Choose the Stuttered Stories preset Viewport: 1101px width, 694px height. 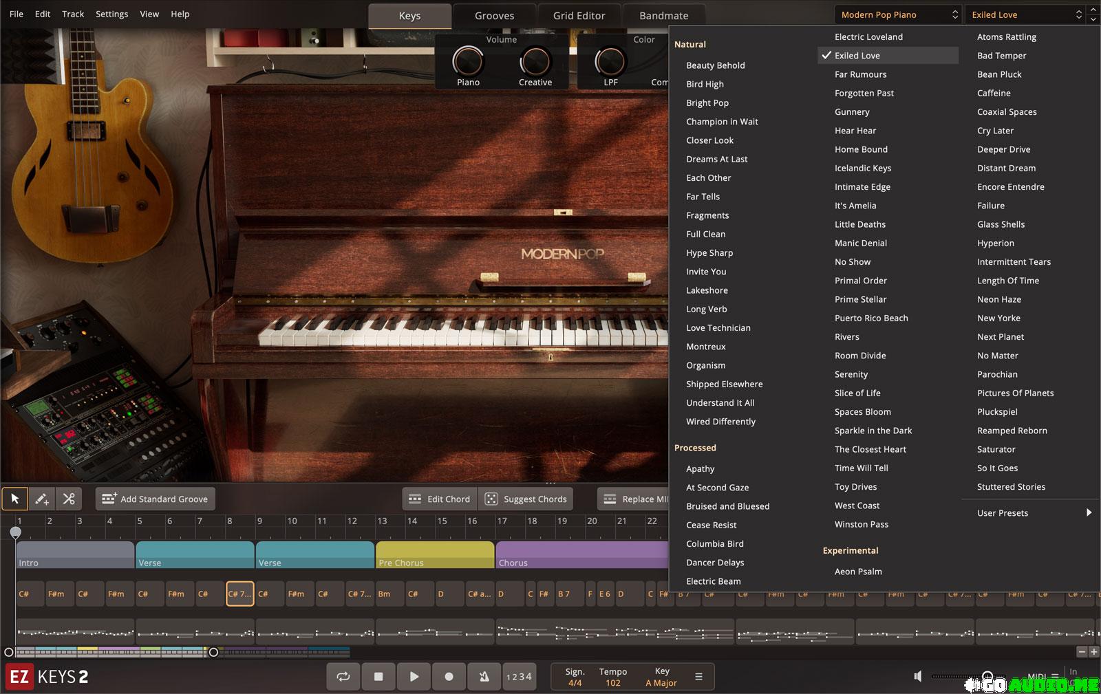pyautogui.click(x=1011, y=487)
